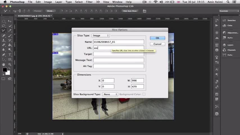
Task: Click into the Alt Tag field
Action: 119,66
